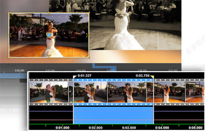Select the bottom-edge midpoint dot handle of the overlay
Screen dimensions: 205x131
tap(49, 58)
